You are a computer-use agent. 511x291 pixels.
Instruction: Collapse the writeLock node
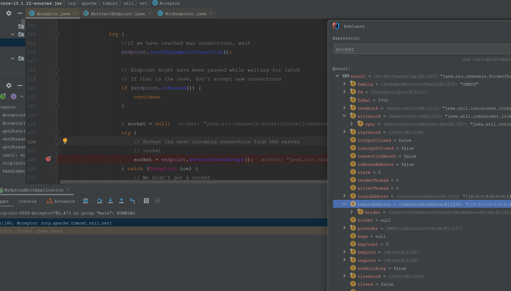[x=345, y=116]
